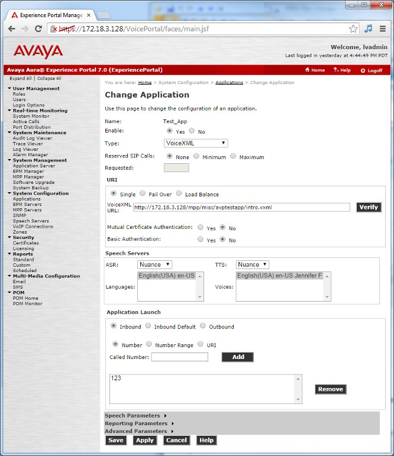
Task: Click the music note extension icon
Action: pyautogui.click(x=369, y=28)
